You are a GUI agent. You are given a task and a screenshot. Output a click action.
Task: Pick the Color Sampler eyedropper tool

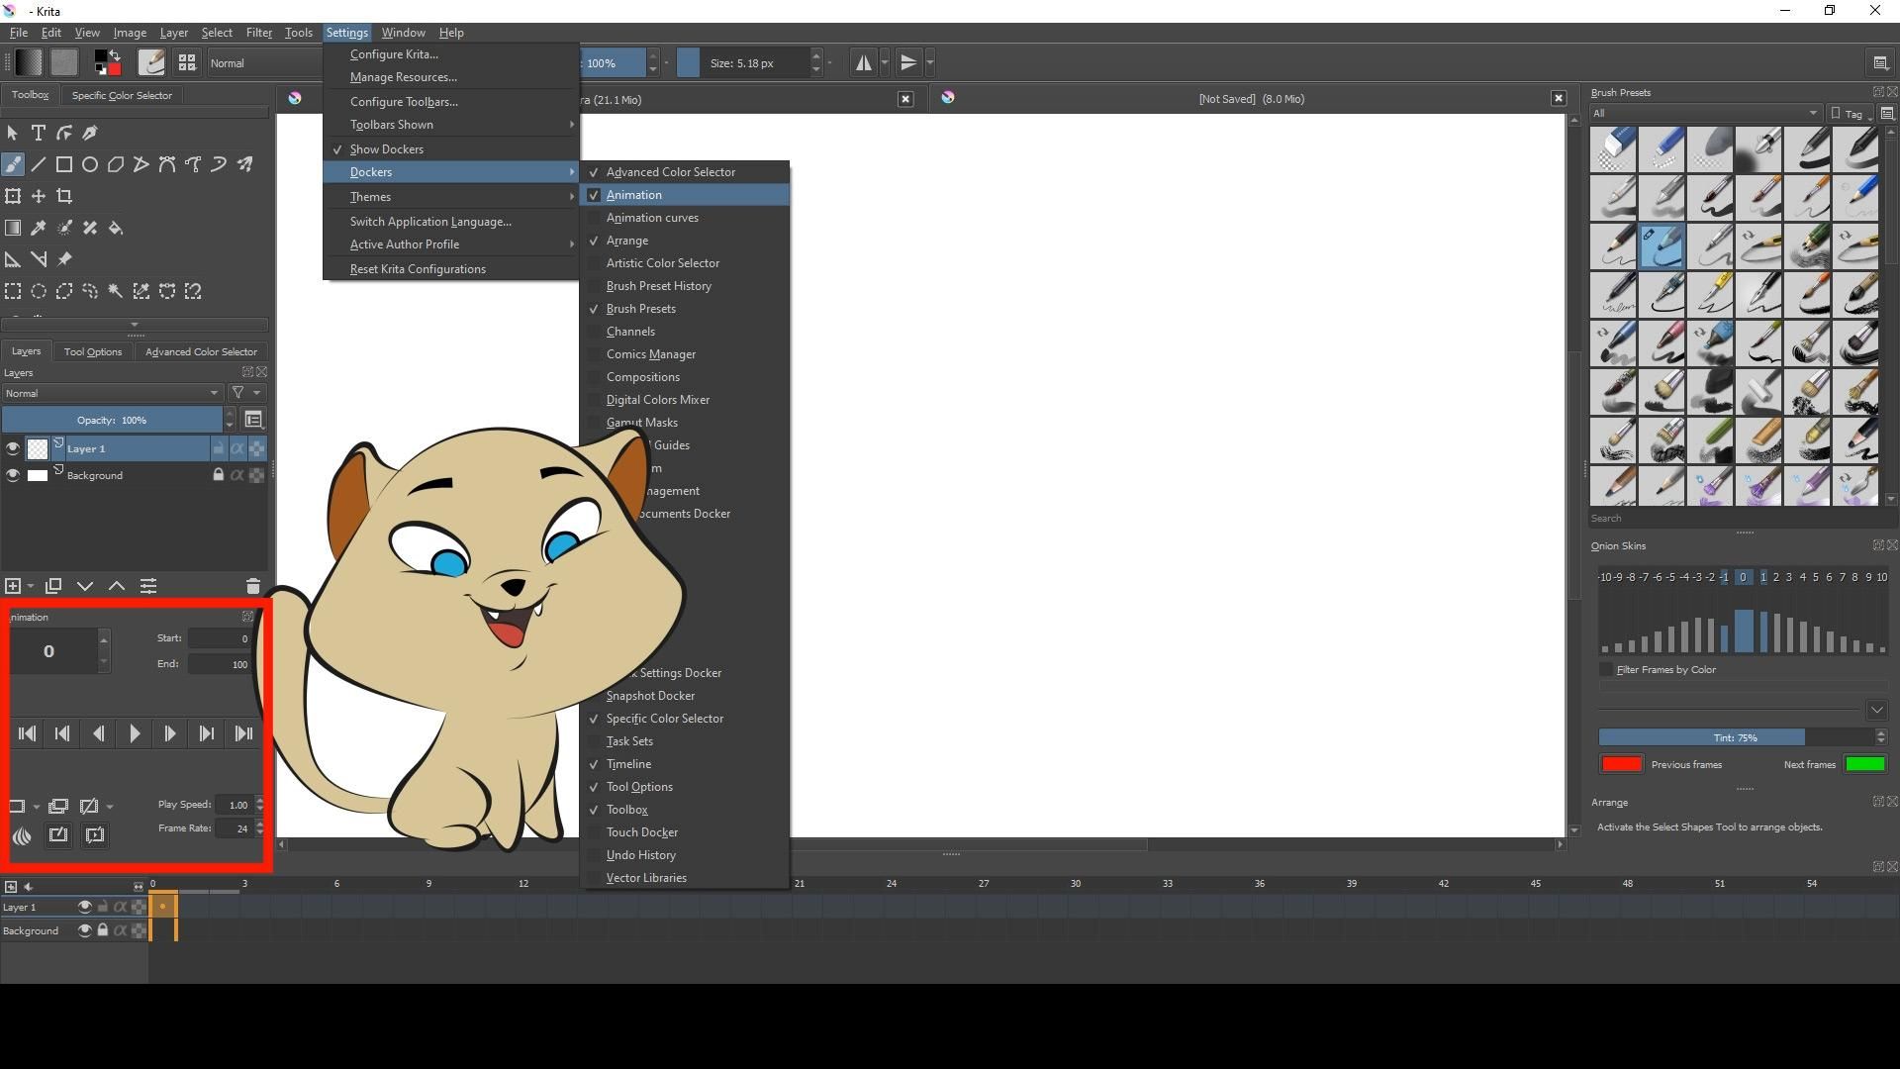point(39,228)
